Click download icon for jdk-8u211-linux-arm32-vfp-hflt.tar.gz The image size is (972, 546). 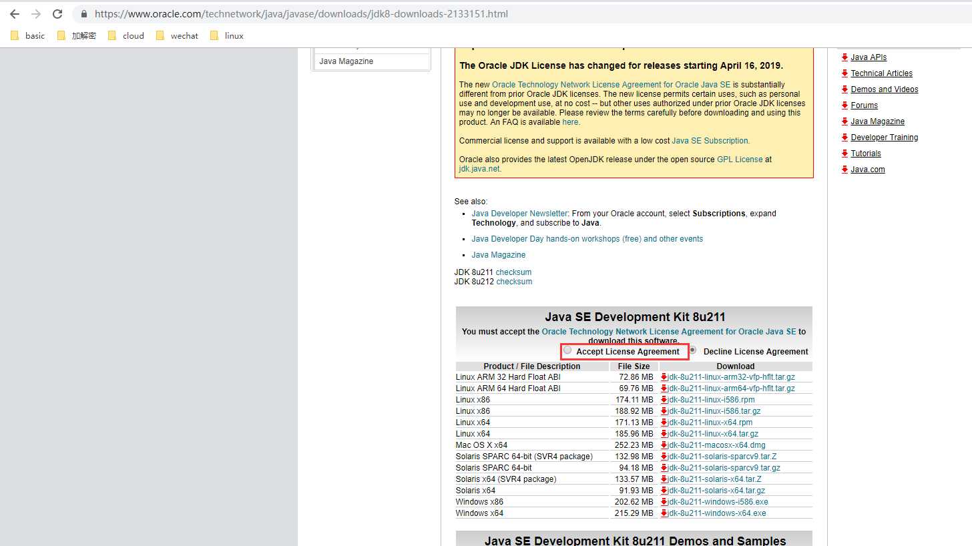pyautogui.click(x=664, y=377)
